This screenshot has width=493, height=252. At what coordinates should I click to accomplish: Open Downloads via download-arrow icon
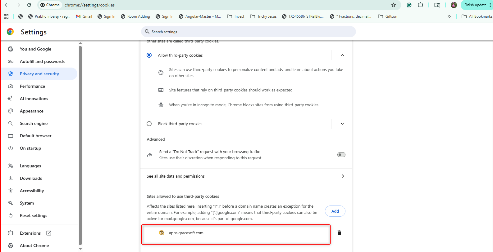click(x=11, y=178)
